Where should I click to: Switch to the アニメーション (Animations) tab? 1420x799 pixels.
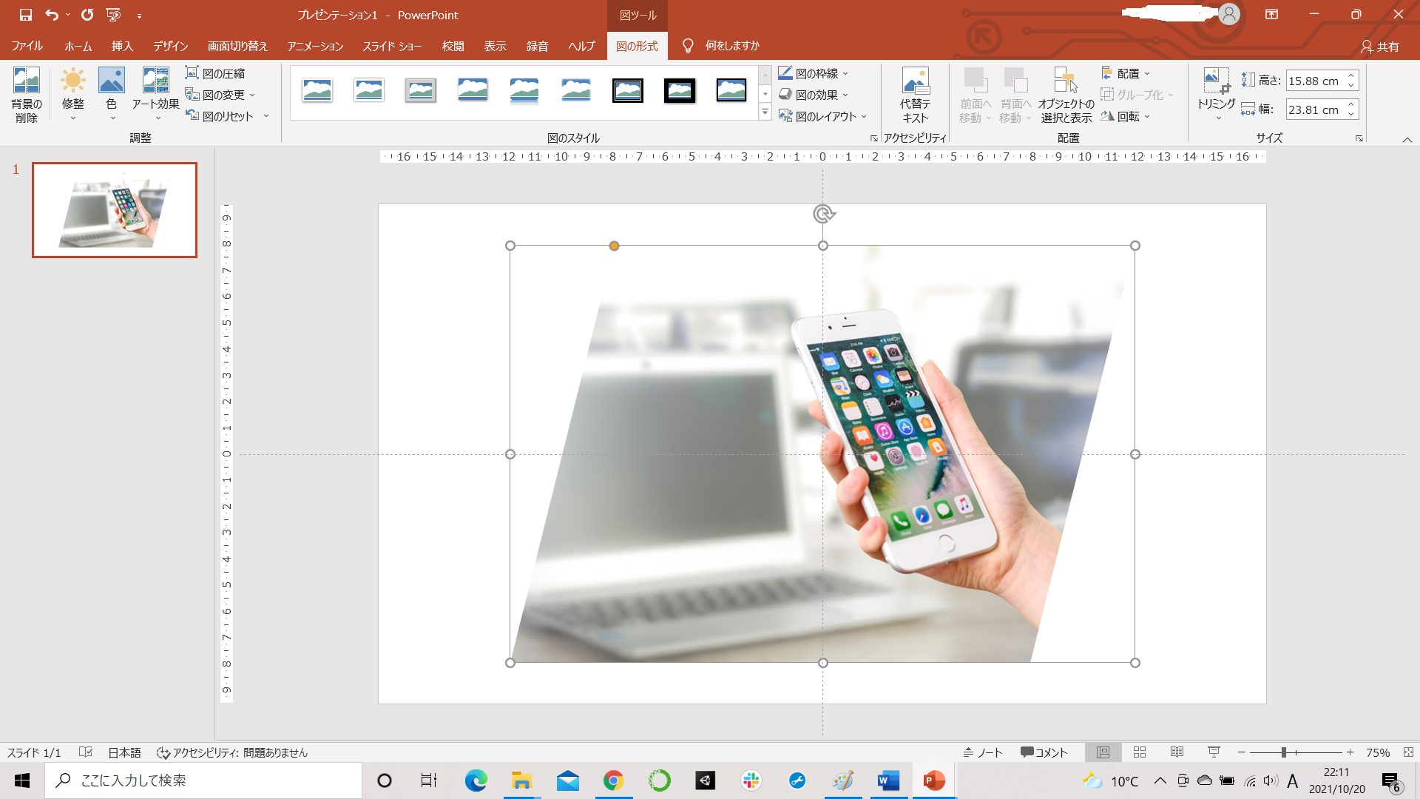pyautogui.click(x=315, y=46)
